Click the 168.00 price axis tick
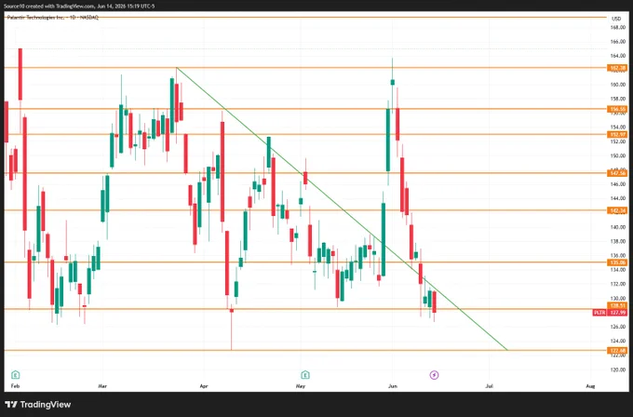The image size is (633, 417). click(618, 27)
